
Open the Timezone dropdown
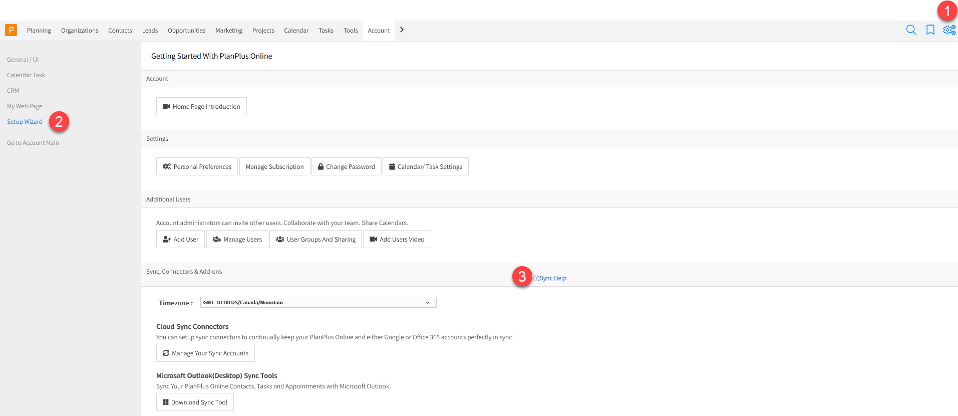click(x=318, y=302)
